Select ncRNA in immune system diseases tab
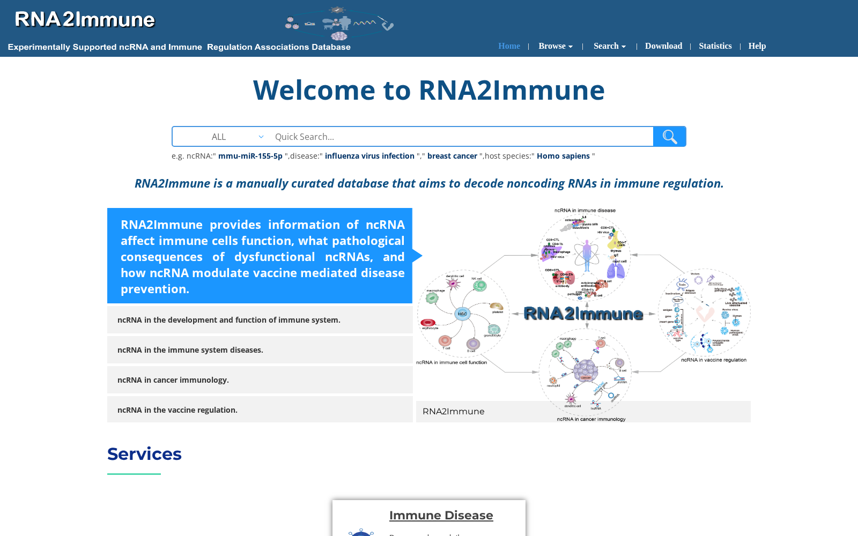858x536 pixels. coord(260,350)
